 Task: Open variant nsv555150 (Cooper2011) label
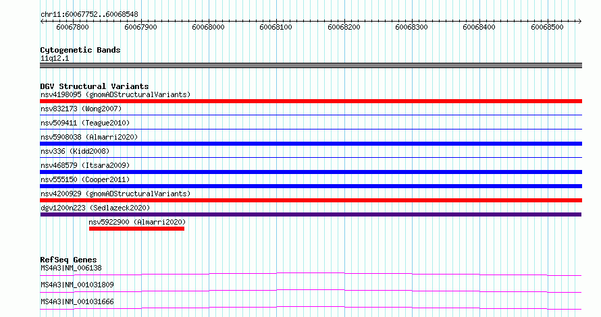[x=85, y=179]
